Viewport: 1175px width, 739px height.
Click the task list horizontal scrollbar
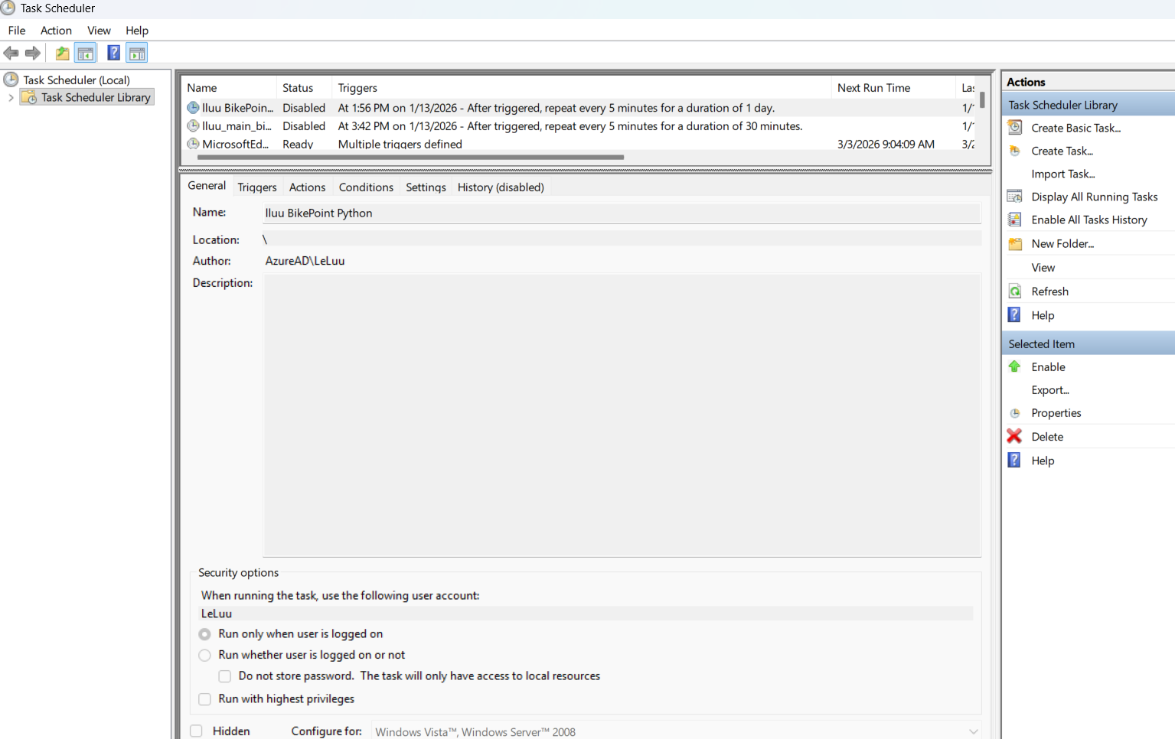[410, 158]
